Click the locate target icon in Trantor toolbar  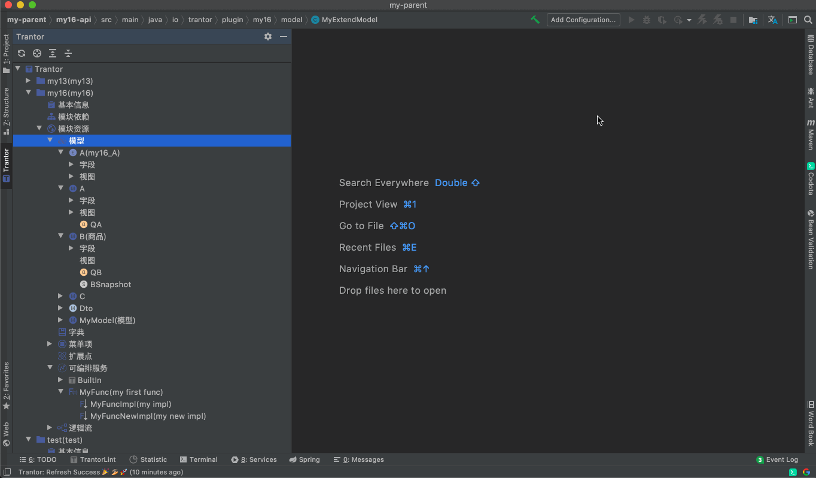pos(37,53)
